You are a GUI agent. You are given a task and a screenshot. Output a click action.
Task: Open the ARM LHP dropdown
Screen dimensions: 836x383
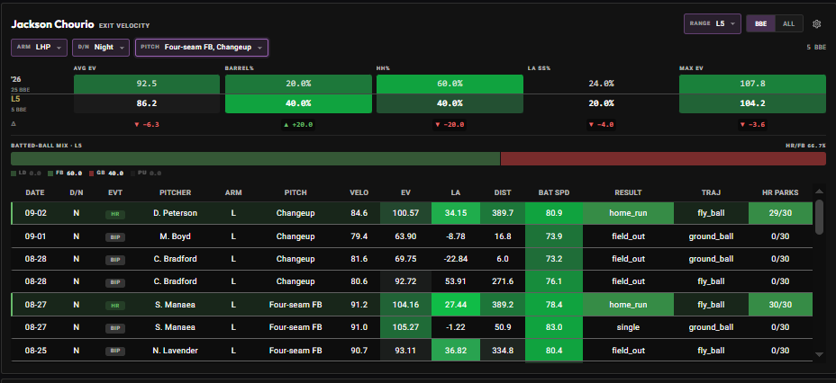pyautogui.click(x=39, y=47)
